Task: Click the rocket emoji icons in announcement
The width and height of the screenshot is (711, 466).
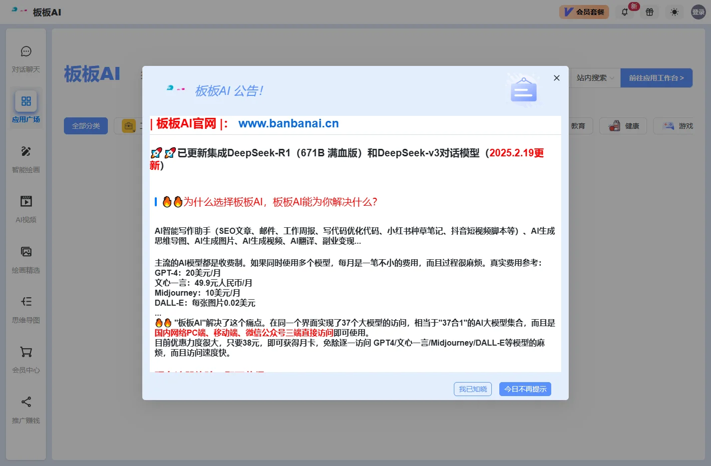Action: click(163, 153)
